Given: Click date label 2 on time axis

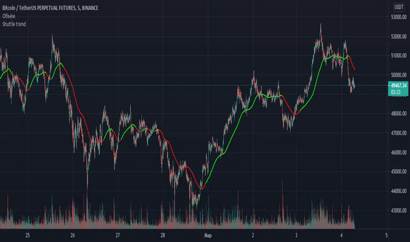Looking at the screenshot, I should pyautogui.click(x=253, y=235).
